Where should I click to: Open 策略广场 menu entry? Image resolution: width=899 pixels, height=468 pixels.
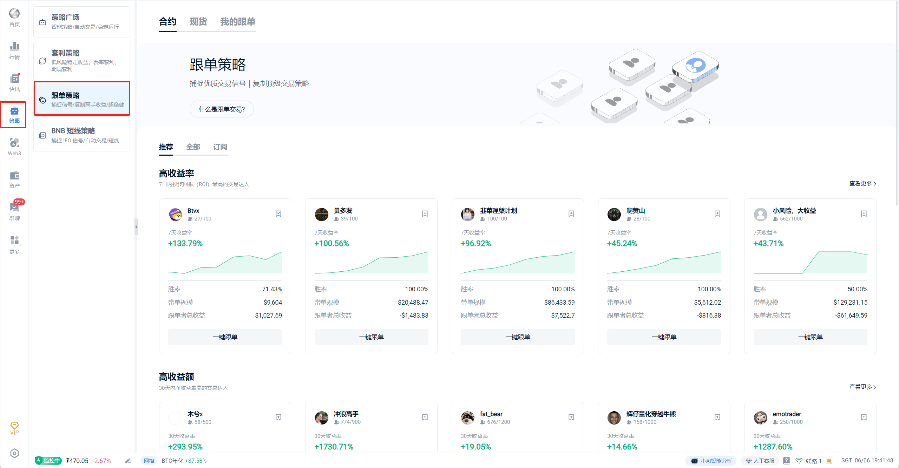click(x=81, y=22)
